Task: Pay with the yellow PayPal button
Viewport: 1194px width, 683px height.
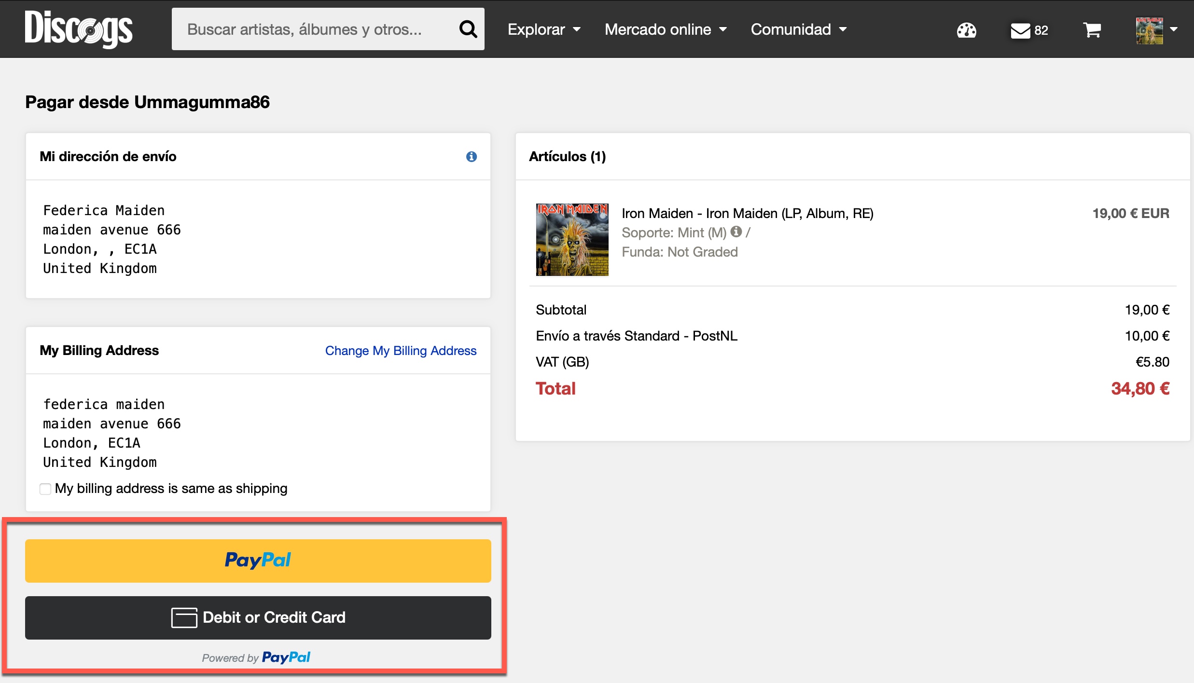Action: 258,560
